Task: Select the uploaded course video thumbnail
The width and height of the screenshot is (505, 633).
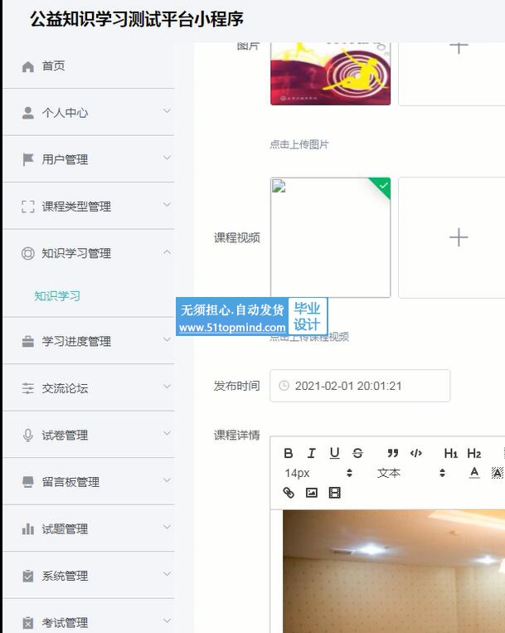Action: click(330, 237)
